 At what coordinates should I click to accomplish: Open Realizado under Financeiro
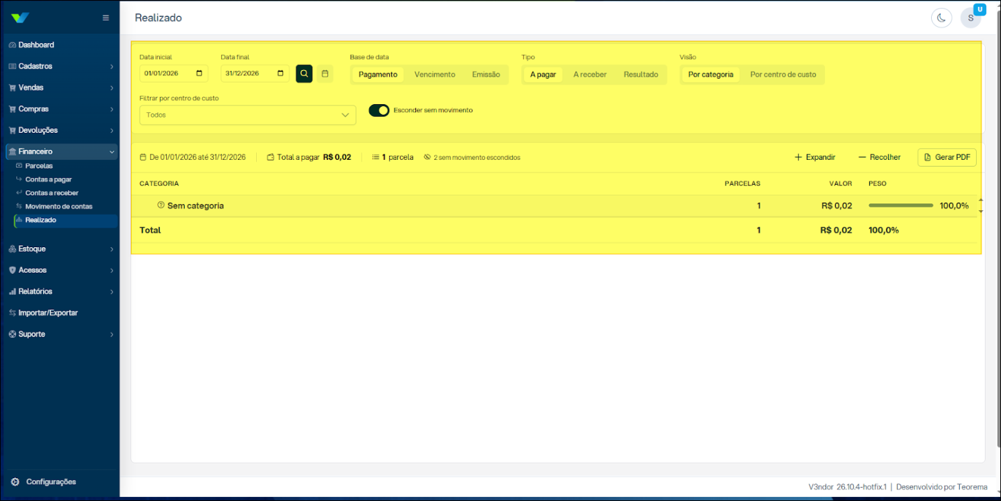65,220
